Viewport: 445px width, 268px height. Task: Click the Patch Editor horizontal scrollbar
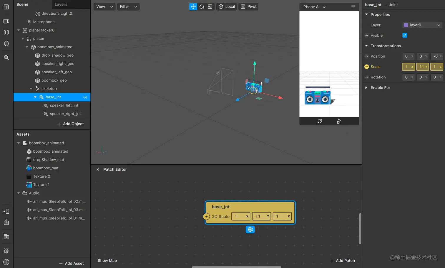(x=236, y=267)
